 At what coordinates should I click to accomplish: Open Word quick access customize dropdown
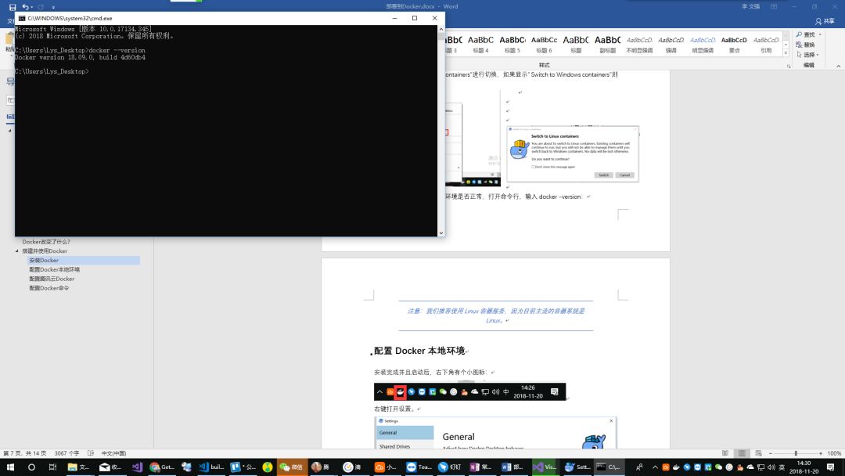click(x=53, y=8)
